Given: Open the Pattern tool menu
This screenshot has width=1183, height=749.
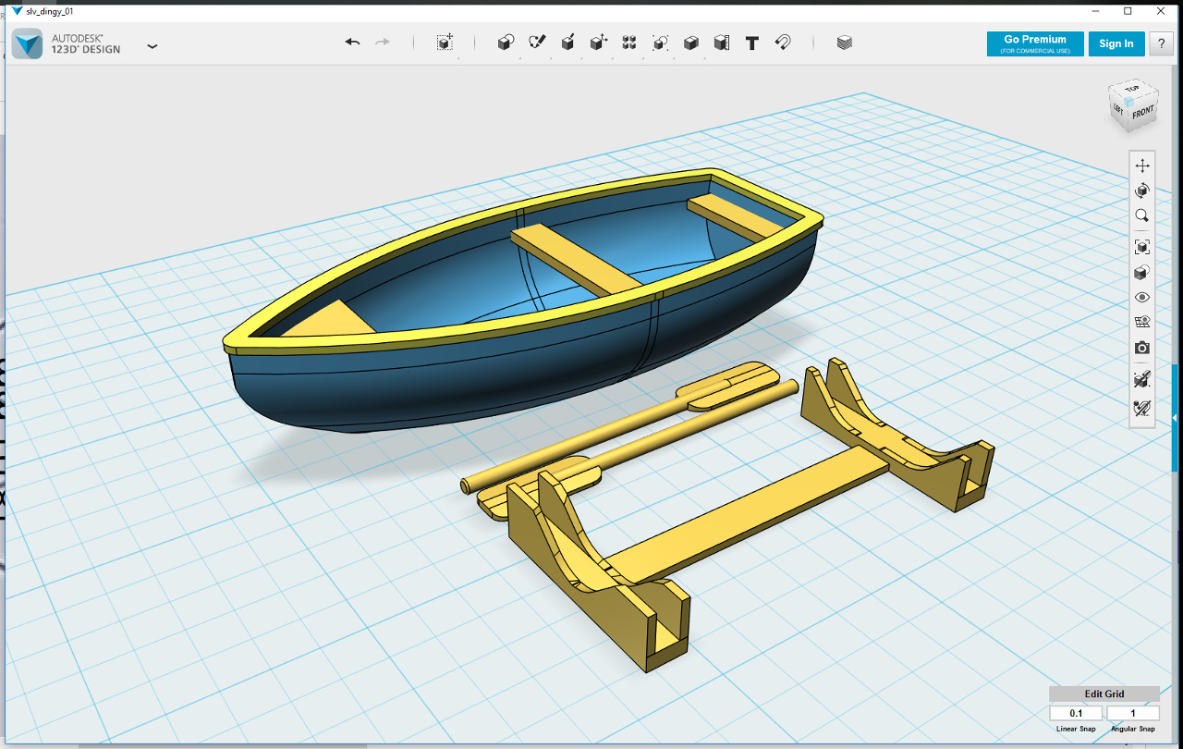Looking at the screenshot, I should [x=629, y=43].
